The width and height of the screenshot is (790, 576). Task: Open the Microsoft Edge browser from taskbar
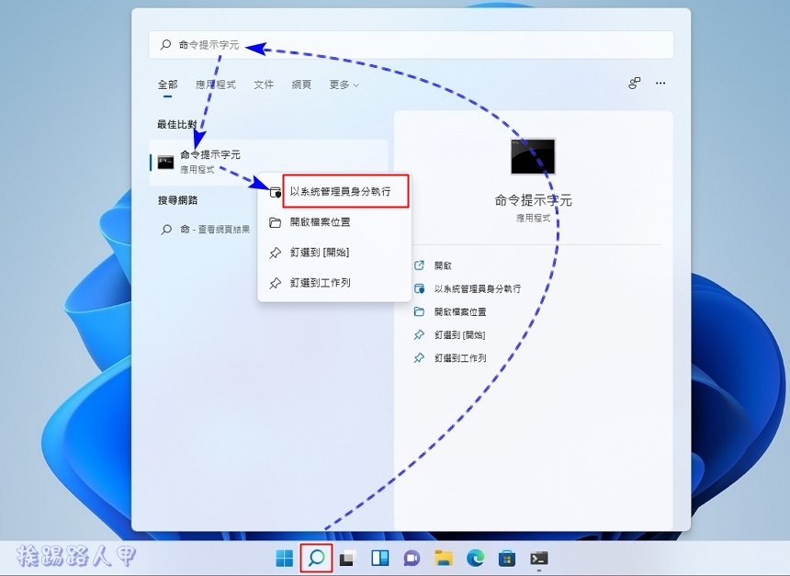tap(475, 558)
